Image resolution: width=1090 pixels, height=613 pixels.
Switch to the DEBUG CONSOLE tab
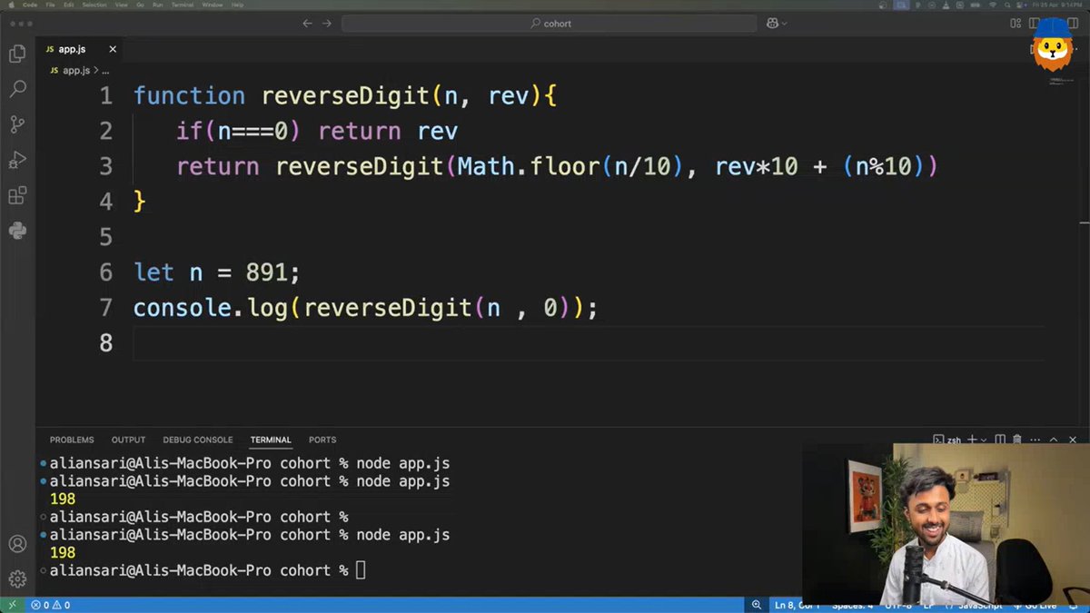click(x=198, y=440)
